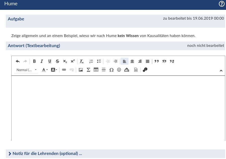The height and width of the screenshot is (159, 226).
Task: Toggle underline formatting
Action: tap(50, 61)
